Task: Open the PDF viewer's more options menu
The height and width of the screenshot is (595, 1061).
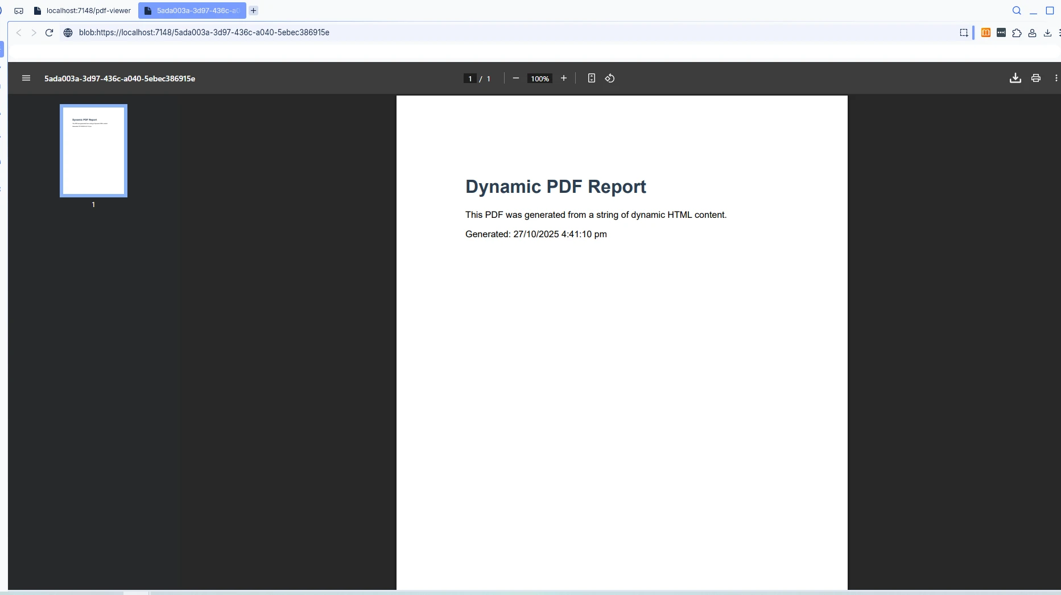Action: point(1057,78)
